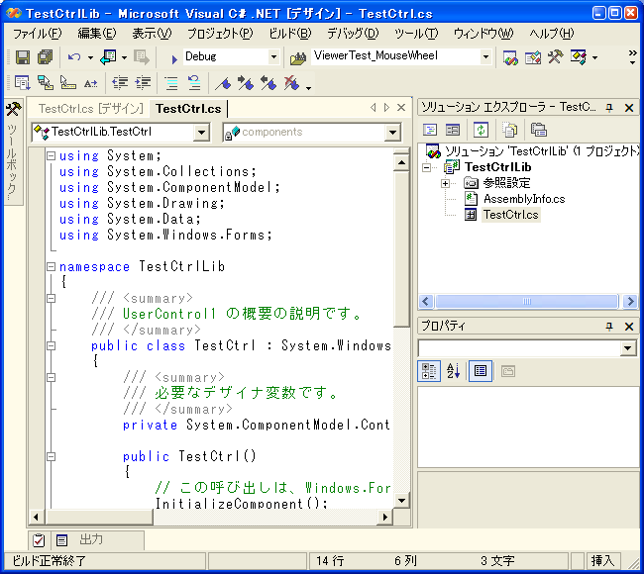Screen dimensions: 644x574
Task: Jump to the previous bookmark
Action: [x=268, y=83]
